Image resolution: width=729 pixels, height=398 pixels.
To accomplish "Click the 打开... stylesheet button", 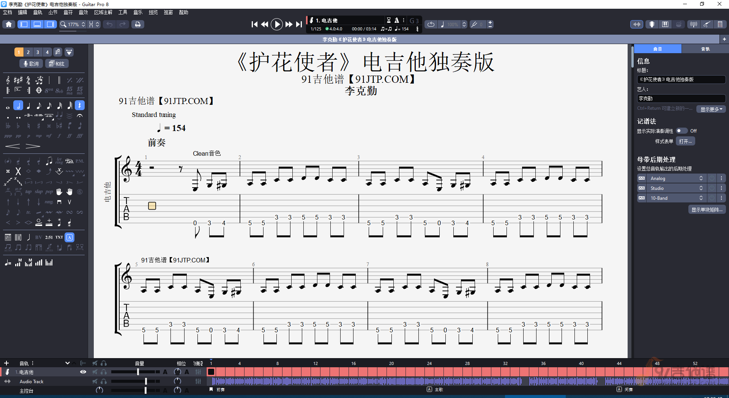I will [686, 141].
